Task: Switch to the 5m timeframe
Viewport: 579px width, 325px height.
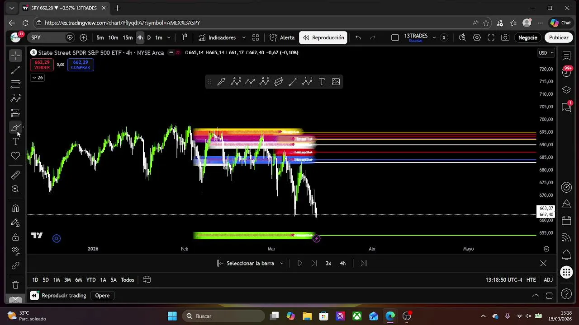Action: pos(100,37)
